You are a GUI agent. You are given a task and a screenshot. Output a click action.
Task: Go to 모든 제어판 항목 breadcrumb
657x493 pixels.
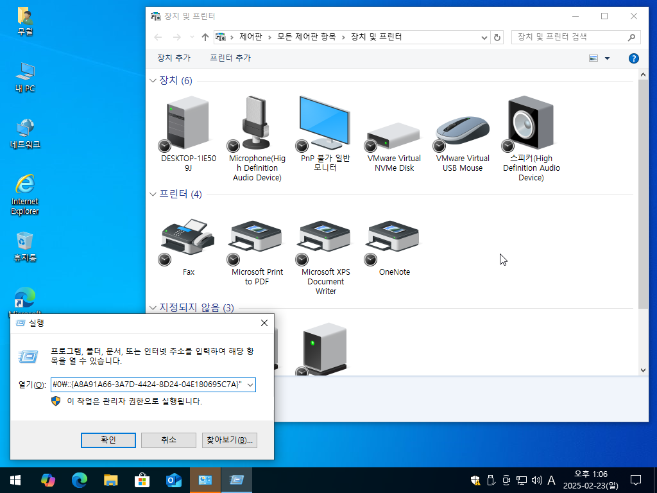pos(306,37)
